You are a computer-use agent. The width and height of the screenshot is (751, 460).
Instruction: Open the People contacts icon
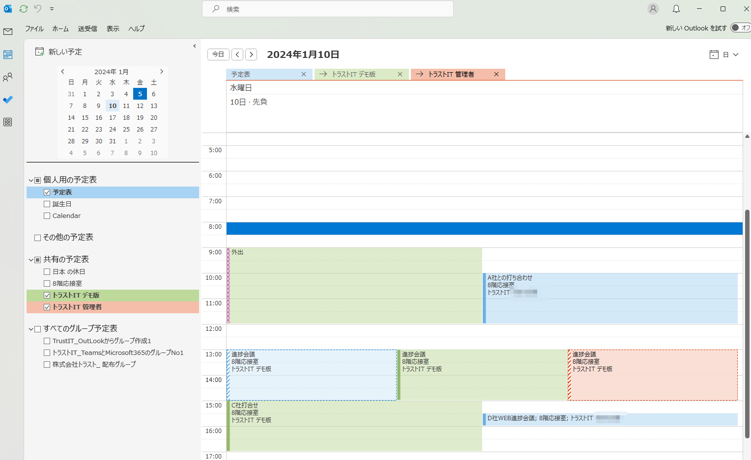[x=8, y=77]
